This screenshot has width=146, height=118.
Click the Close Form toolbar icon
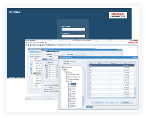[x=43, y=45]
